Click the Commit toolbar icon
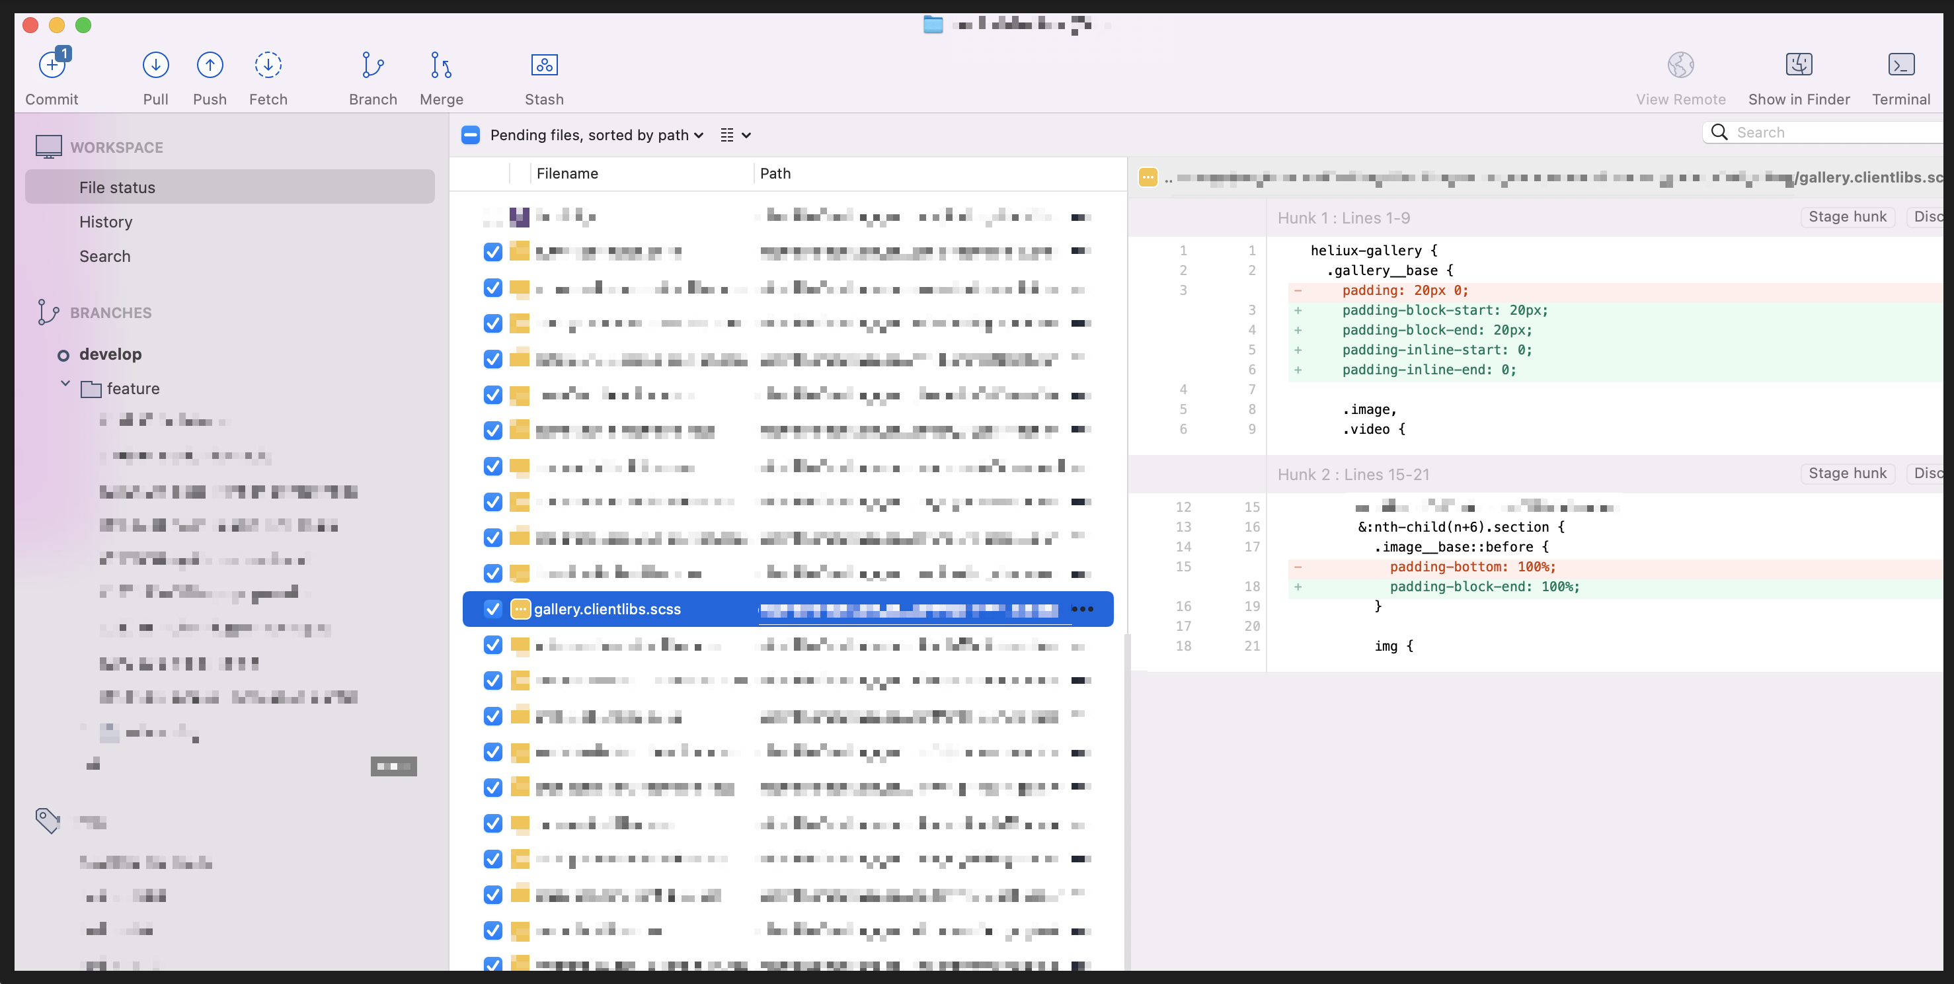The width and height of the screenshot is (1954, 984). click(x=52, y=65)
